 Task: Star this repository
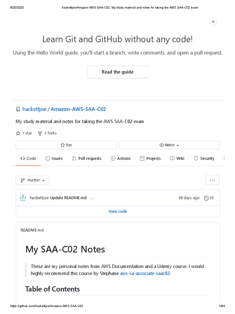[66, 145]
